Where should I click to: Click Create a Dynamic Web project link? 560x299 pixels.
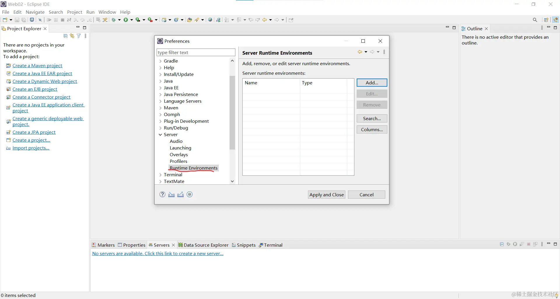pyautogui.click(x=45, y=81)
